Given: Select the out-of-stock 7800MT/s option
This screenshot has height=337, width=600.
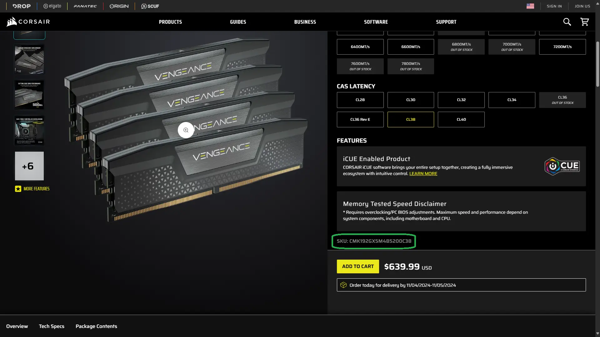Looking at the screenshot, I should point(411,66).
